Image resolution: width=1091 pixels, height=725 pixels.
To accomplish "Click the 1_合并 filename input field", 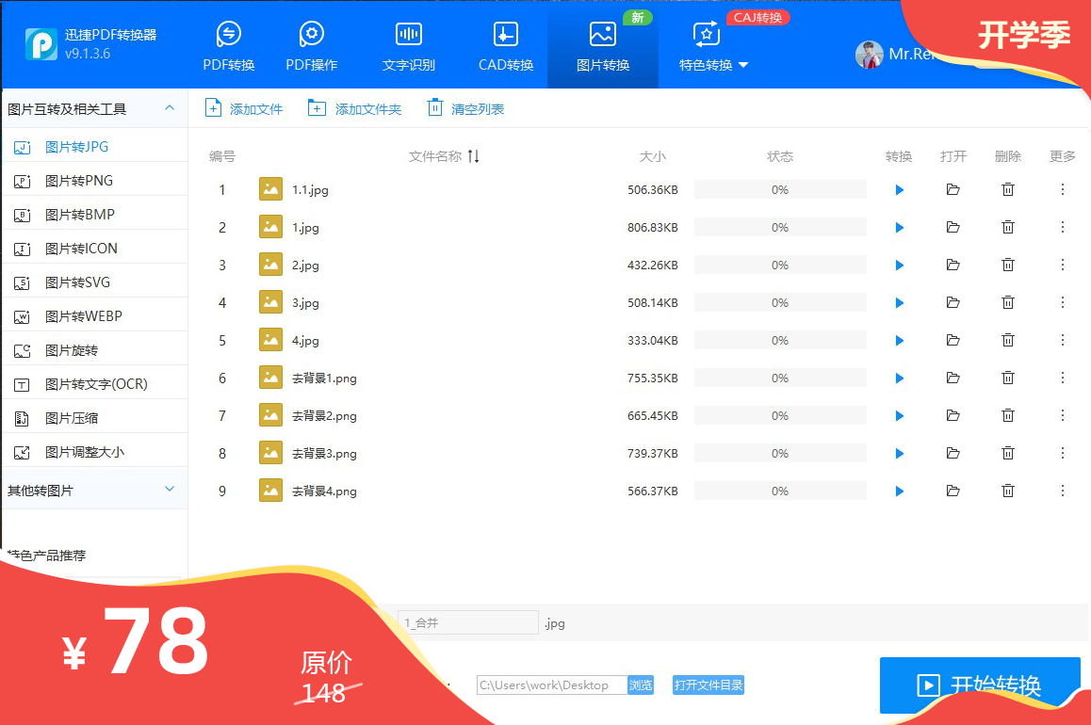I will tap(467, 622).
